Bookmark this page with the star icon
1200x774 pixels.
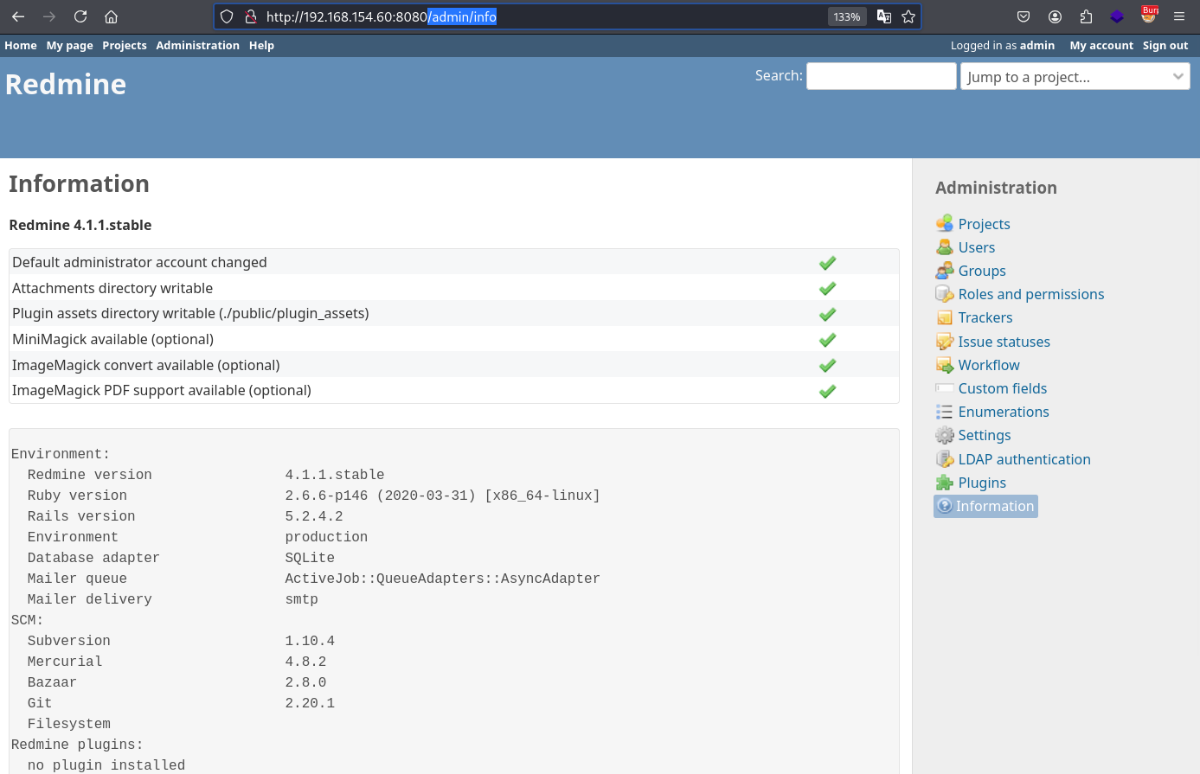(x=908, y=16)
